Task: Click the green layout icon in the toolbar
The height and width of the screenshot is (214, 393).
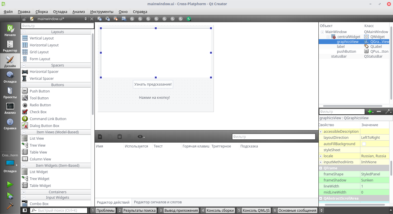Action: [189, 19]
